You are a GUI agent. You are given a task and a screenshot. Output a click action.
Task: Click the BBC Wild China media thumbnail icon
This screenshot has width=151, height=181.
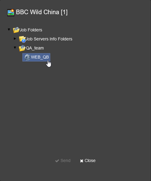(11, 13)
